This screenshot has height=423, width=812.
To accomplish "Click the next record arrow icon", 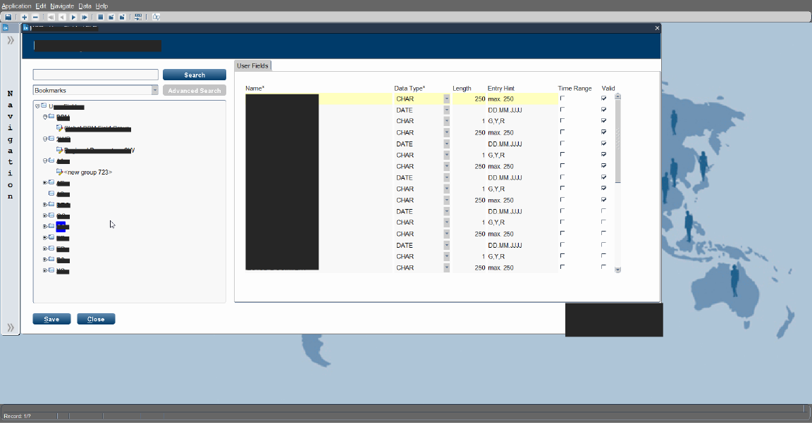I will pyautogui.click(x=73, y=16).
